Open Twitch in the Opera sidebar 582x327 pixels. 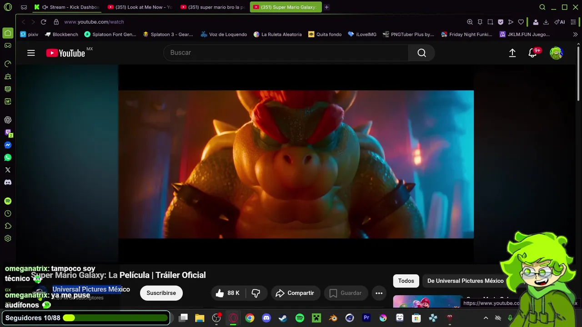[8, 133]
